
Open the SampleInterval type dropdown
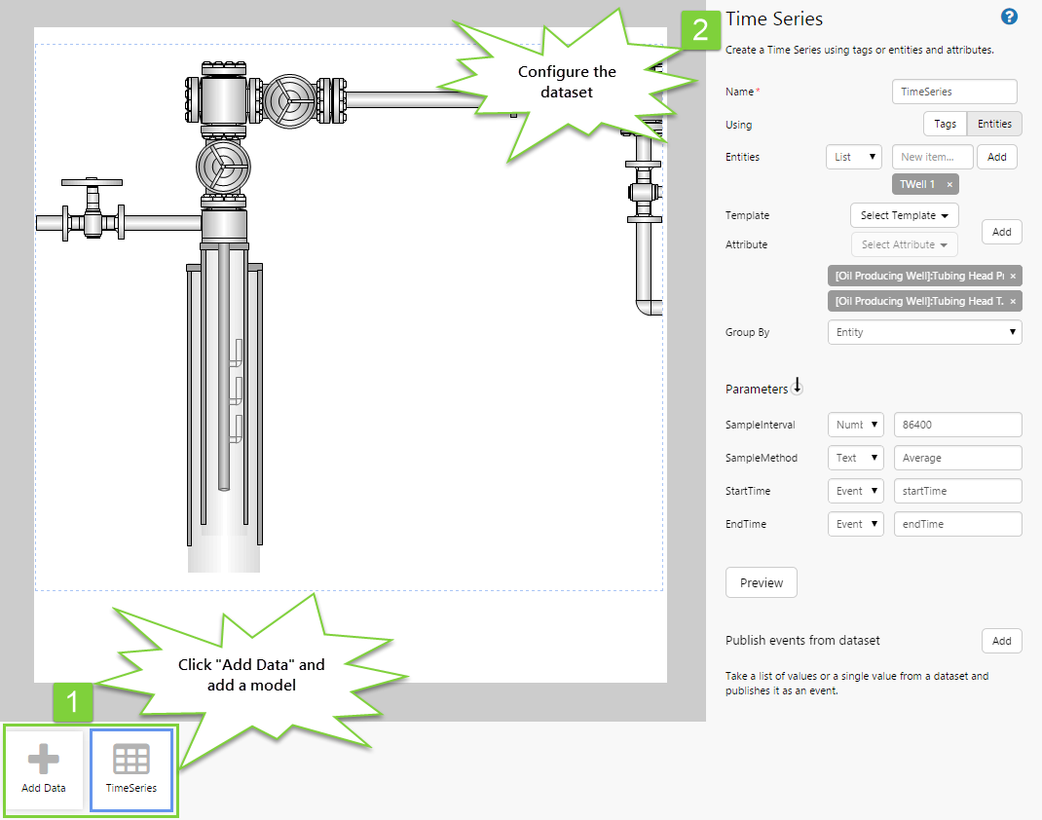[x=855, y=425]
